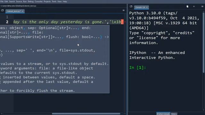Viewport: 205px width, 115px height.
Task: Open the console pane options menu
Action: [202, 6]
